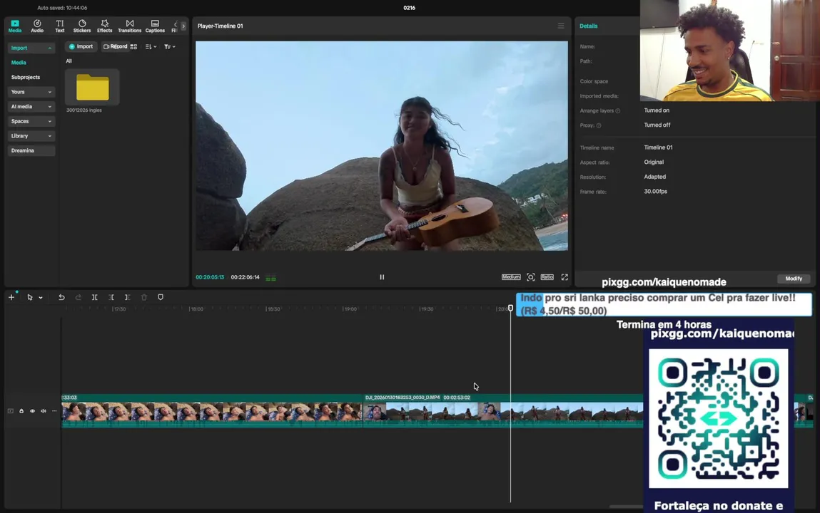Pause the video playback
Image resolution: width=820 pixels, height=513 pixels.
pyautogui.click(x=382, y=277)
